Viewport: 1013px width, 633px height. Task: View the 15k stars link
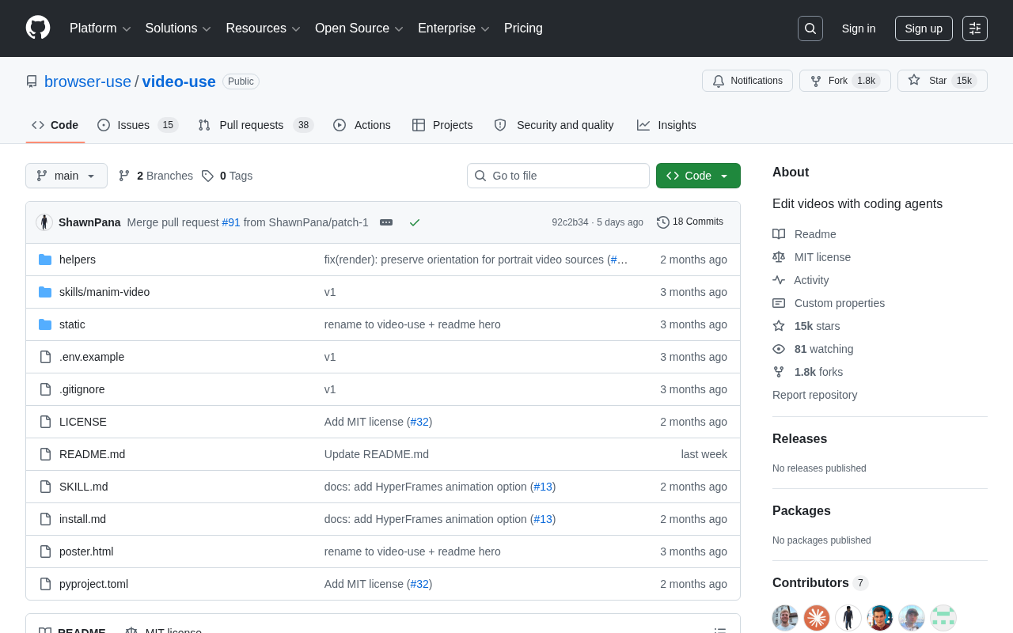(806, 326)
